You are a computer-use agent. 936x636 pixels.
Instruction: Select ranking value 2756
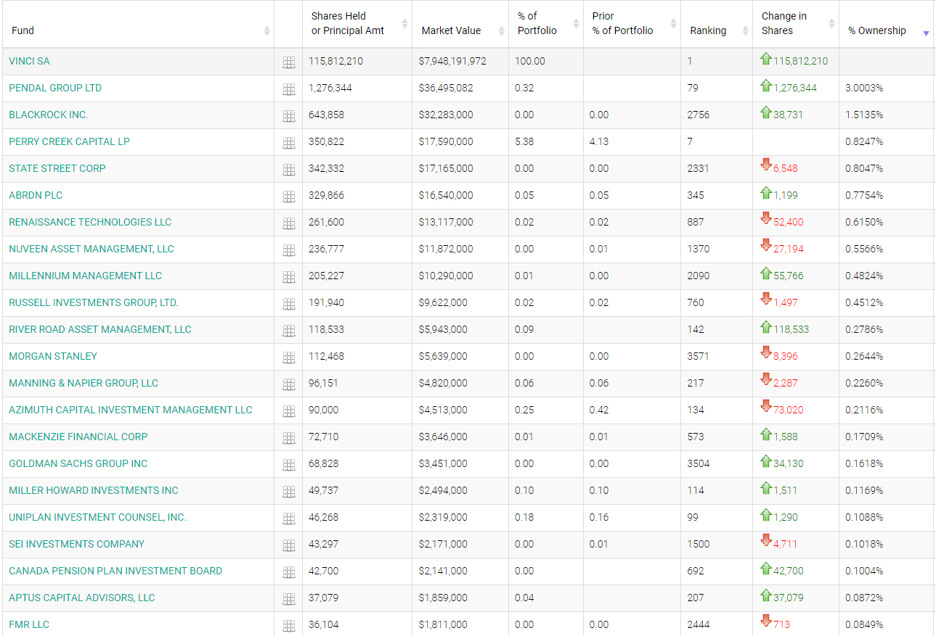point(699,115)
